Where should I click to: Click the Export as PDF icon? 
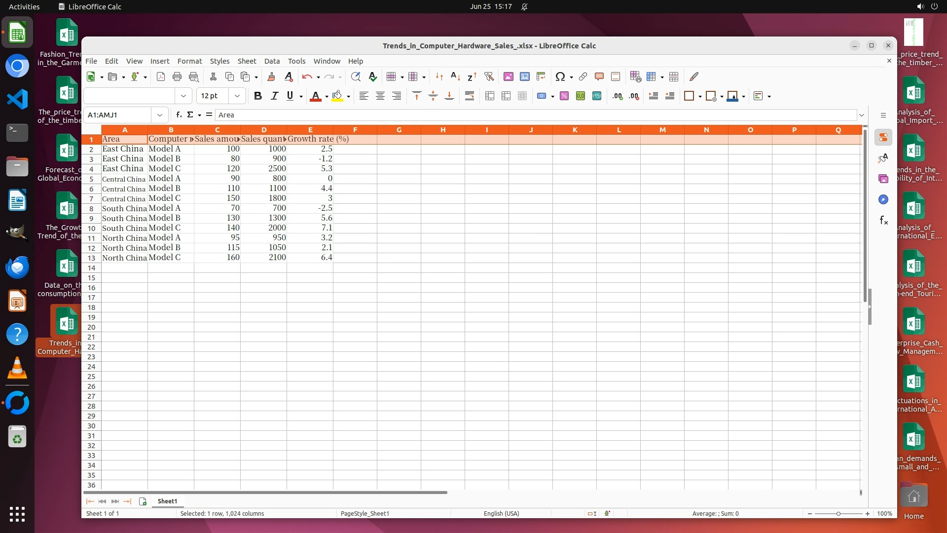161,76
